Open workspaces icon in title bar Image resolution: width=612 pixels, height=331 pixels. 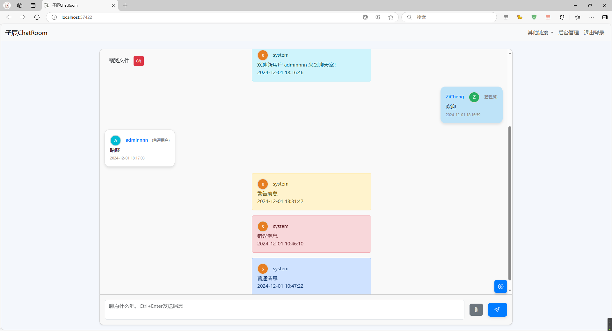pyautogui.click(x=20, y=5)
